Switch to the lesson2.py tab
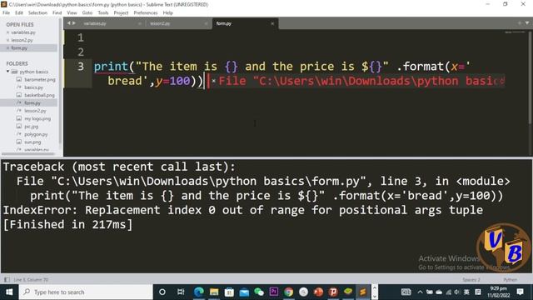 coord(160,23)
